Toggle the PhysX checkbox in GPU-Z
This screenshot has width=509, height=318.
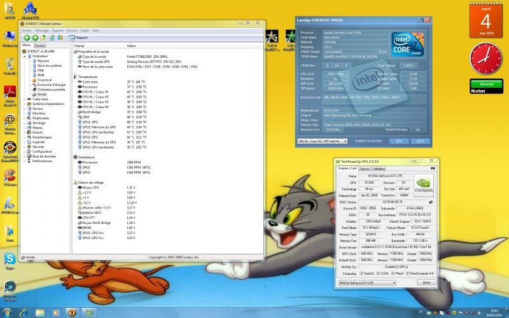coord(393,273)
